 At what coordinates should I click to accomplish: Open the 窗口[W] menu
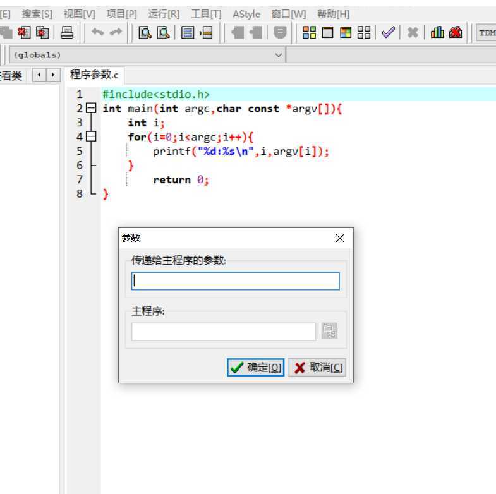tap(289, 15)
